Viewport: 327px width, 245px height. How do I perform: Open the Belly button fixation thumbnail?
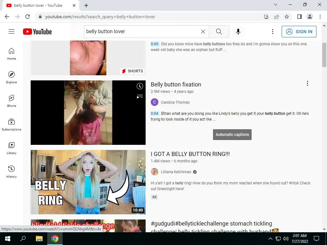pos(88,113)
